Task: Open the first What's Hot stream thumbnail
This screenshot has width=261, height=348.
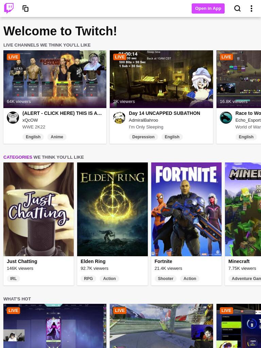Action: pos(55,326)
